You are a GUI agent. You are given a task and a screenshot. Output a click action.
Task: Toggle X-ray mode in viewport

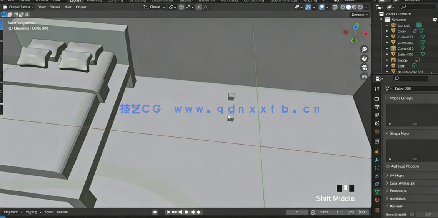pyautogui.click(x=335, y=7)
